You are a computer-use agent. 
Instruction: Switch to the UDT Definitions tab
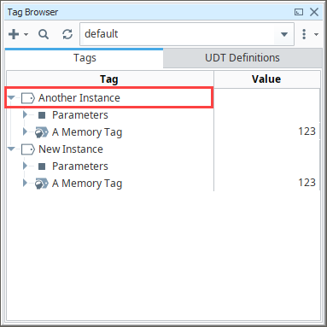[242, 58]
